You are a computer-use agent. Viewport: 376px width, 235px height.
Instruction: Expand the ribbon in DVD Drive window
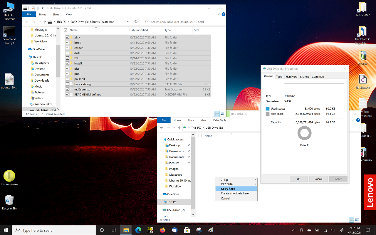pos(218,14)
